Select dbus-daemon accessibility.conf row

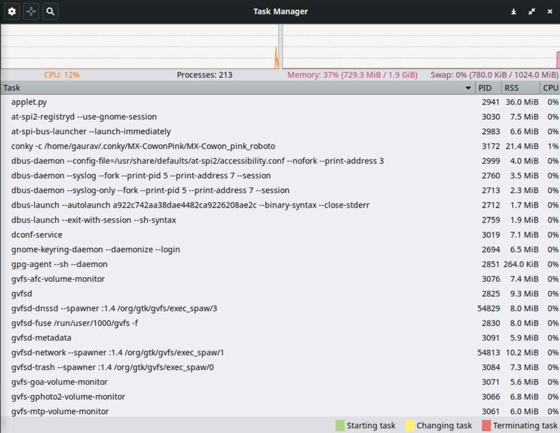280,161
